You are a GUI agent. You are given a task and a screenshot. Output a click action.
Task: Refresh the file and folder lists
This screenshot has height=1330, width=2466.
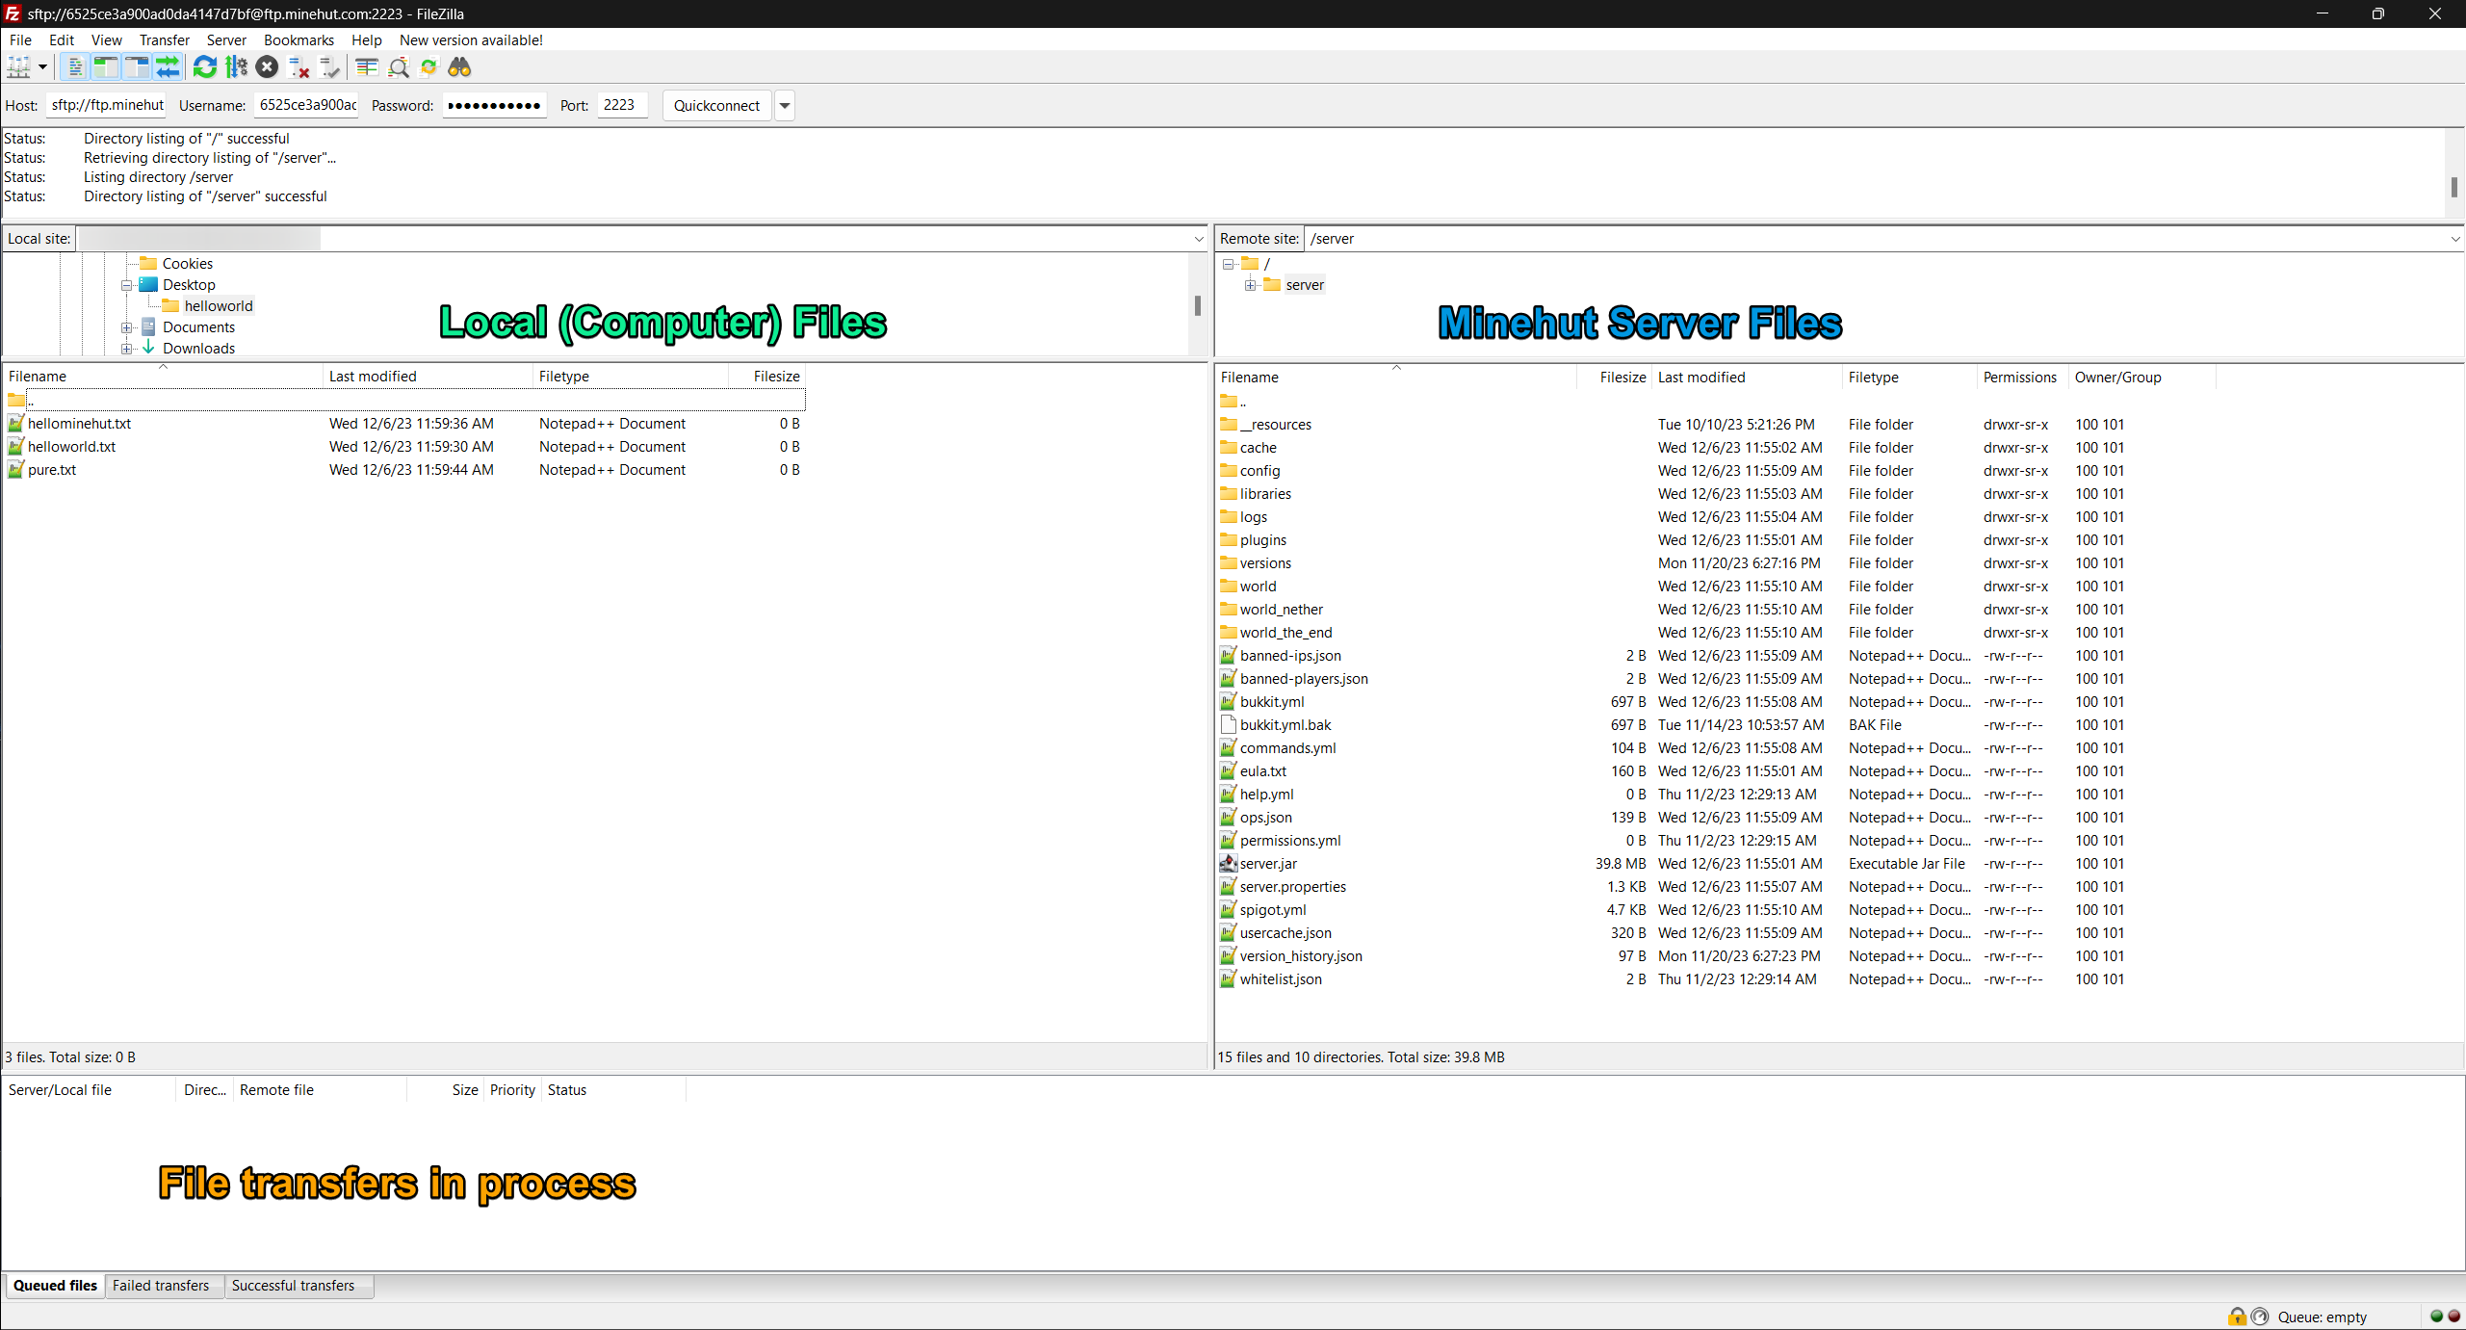pyautogui.click(x=205, y=67)
